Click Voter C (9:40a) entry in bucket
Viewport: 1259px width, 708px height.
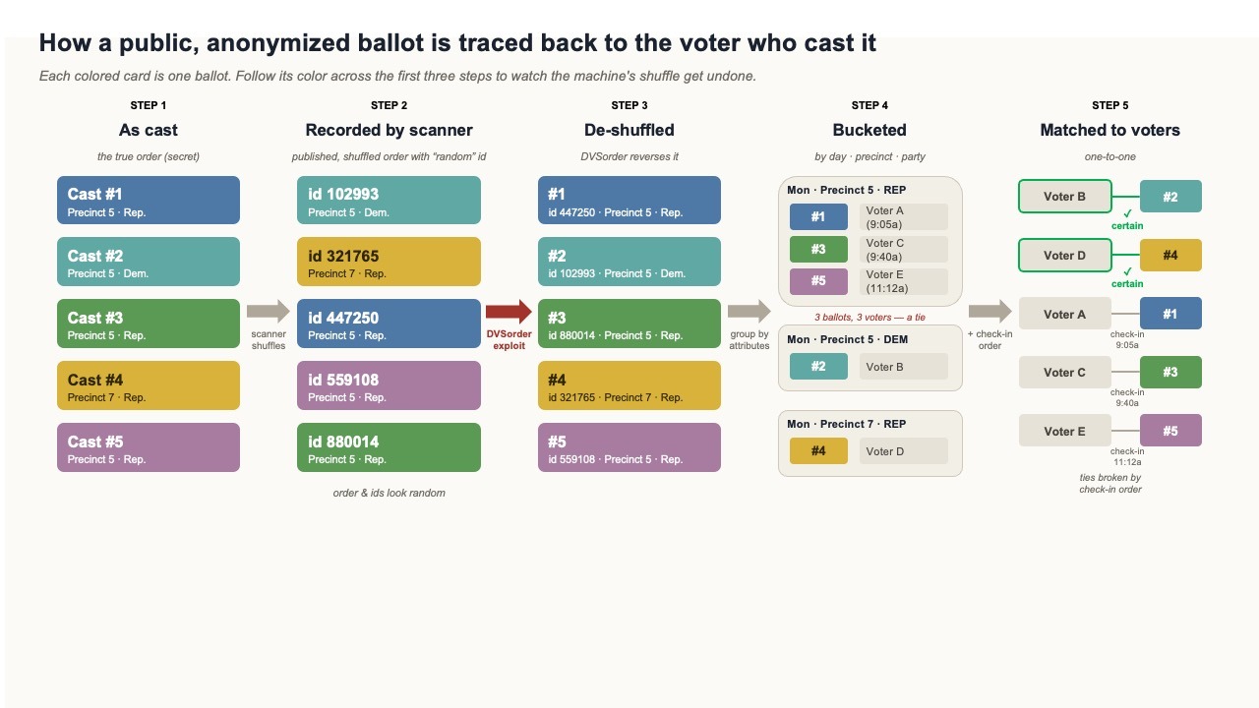[903, 250]
